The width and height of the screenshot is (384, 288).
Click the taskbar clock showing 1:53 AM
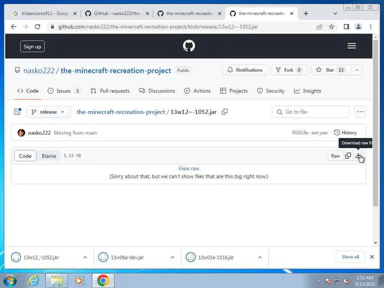tap(365, 281)
